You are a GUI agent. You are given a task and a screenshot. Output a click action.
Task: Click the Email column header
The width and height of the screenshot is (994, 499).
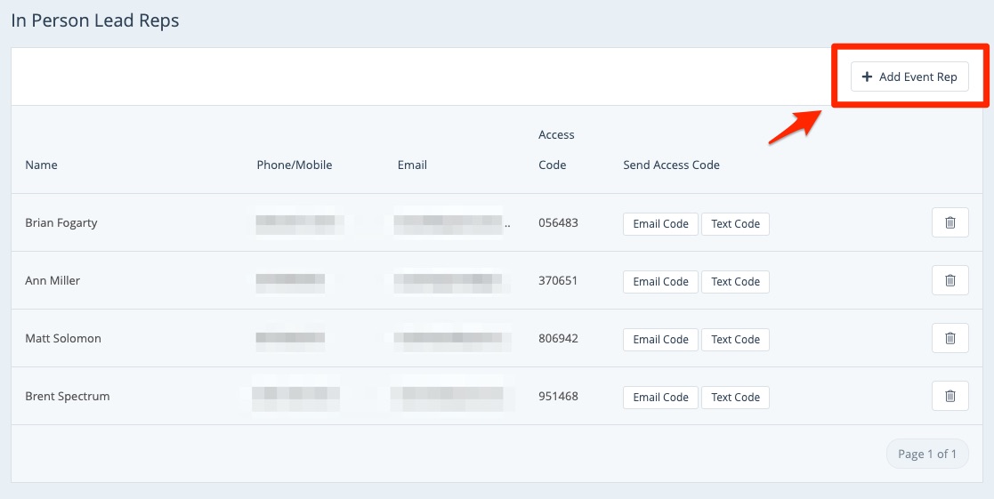pos(412,165)
